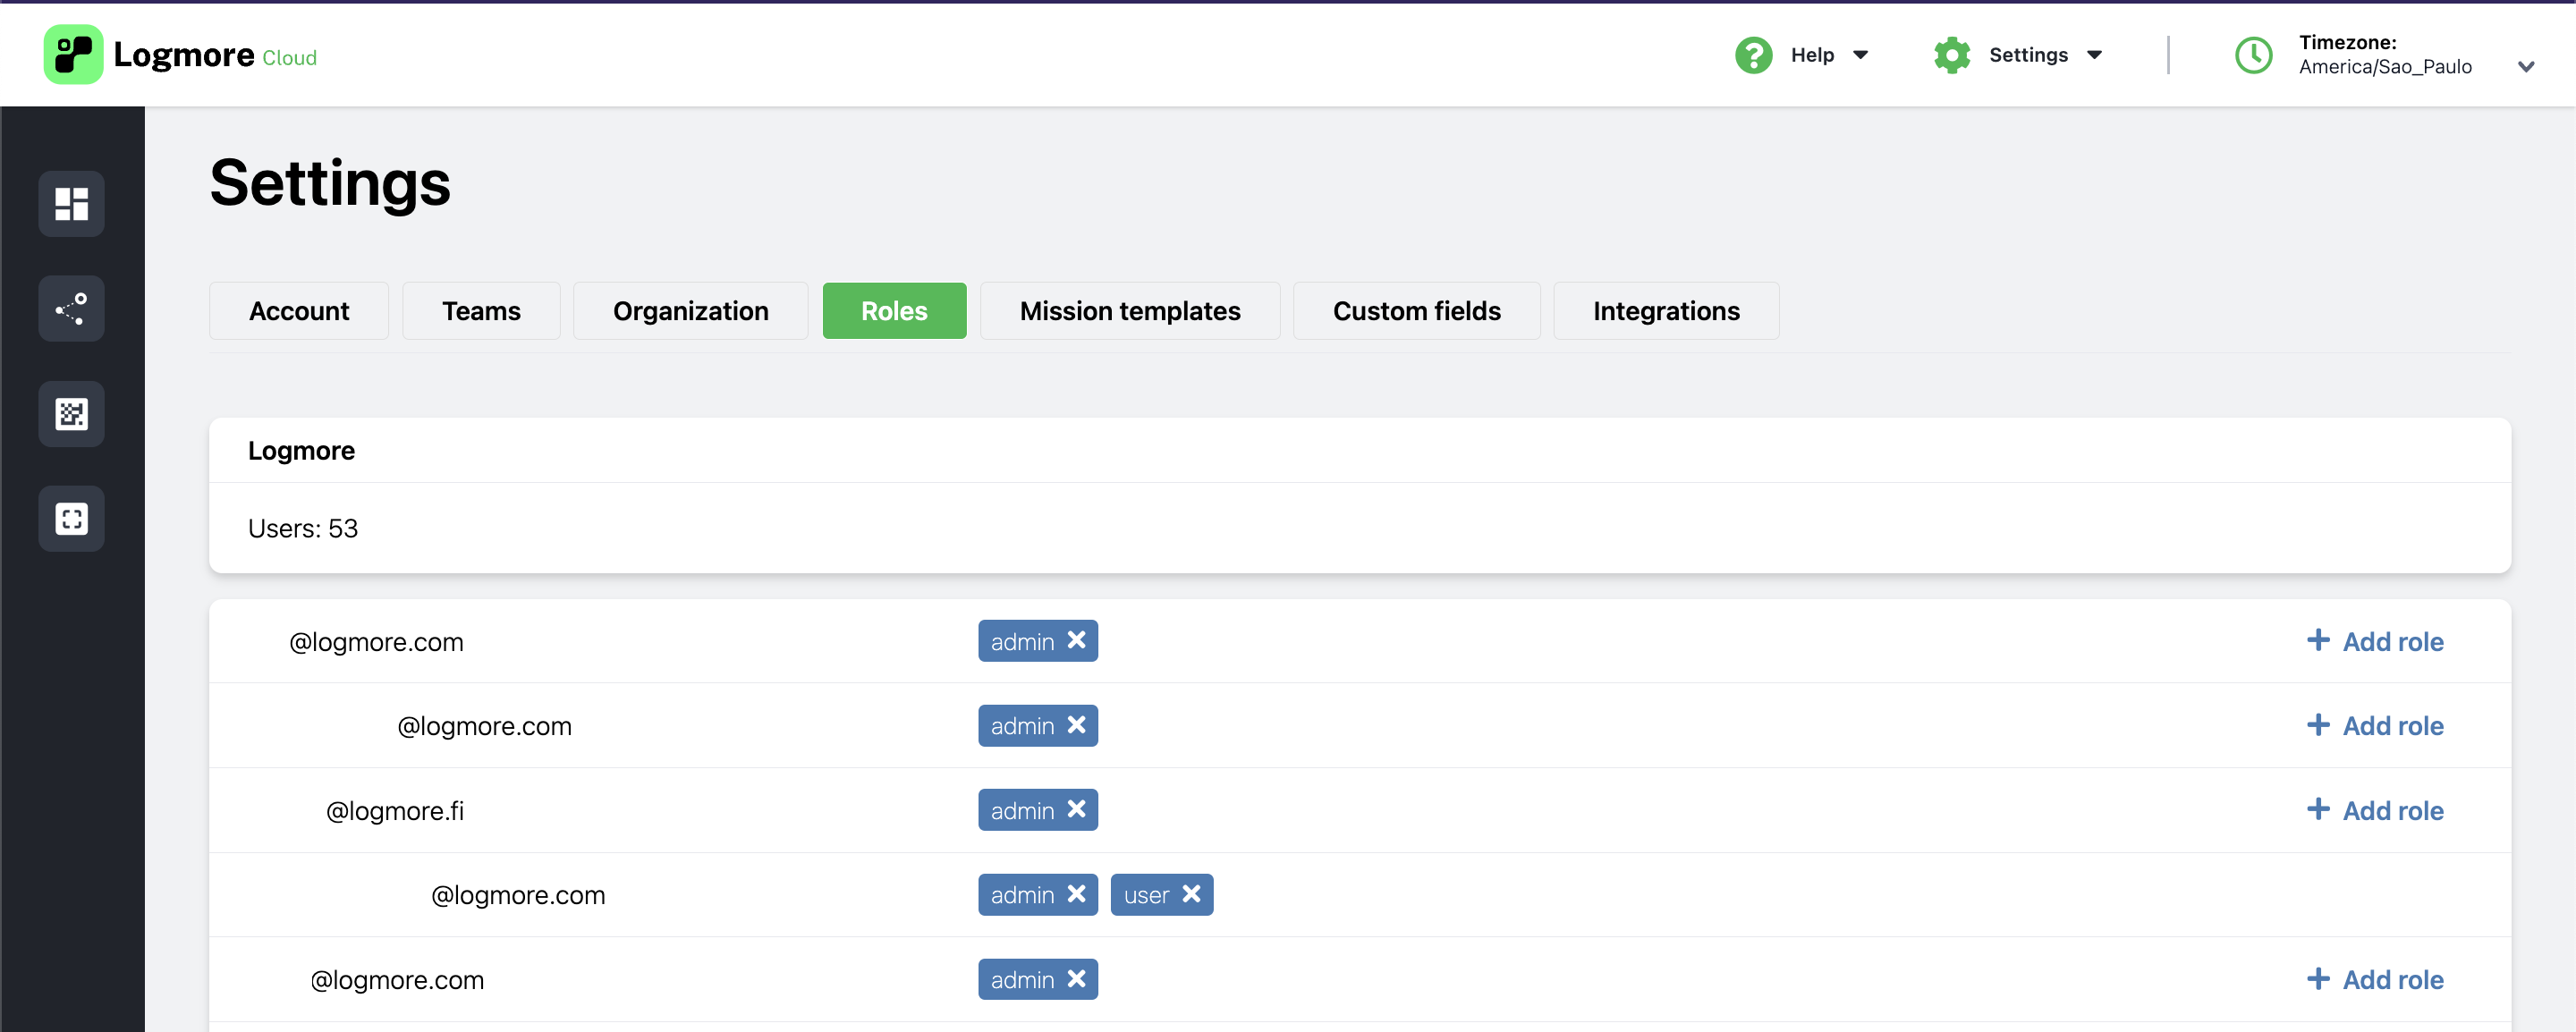The height and width of the screenshot is (1032, 2576).
Task: Remove admin role from second @logmore.com row
Action: (x=1076, y=725)
